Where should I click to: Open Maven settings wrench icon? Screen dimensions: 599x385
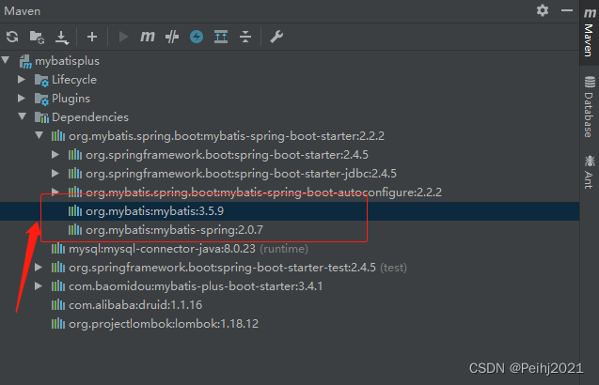pyautogui.click(x=276, y=37)
